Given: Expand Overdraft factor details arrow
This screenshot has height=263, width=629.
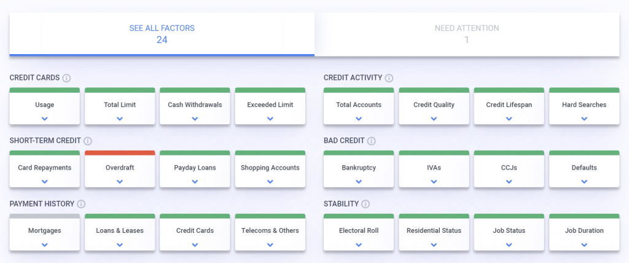Looking at the screenshot, I should pyautogui.click(x=120, y=181).
